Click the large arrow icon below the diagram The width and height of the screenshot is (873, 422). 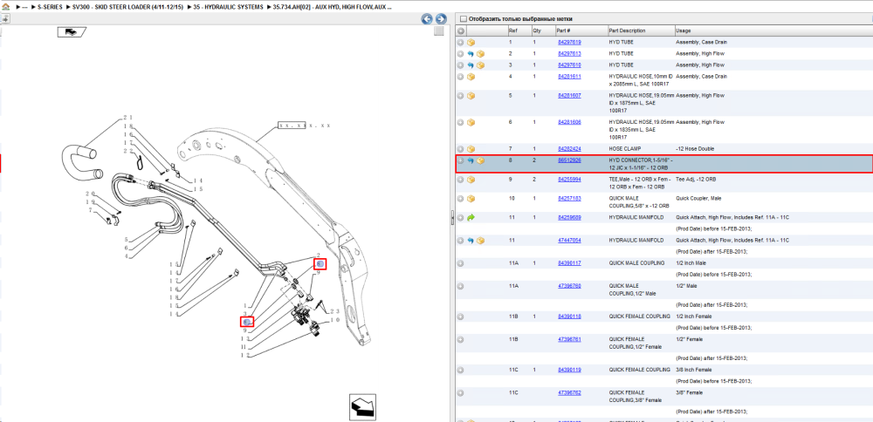click(361, 407)
